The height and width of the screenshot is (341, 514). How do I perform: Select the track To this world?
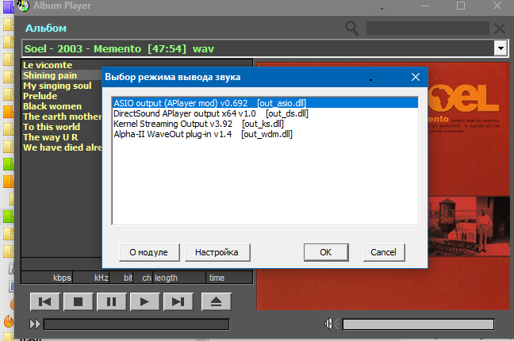[52, 127]
